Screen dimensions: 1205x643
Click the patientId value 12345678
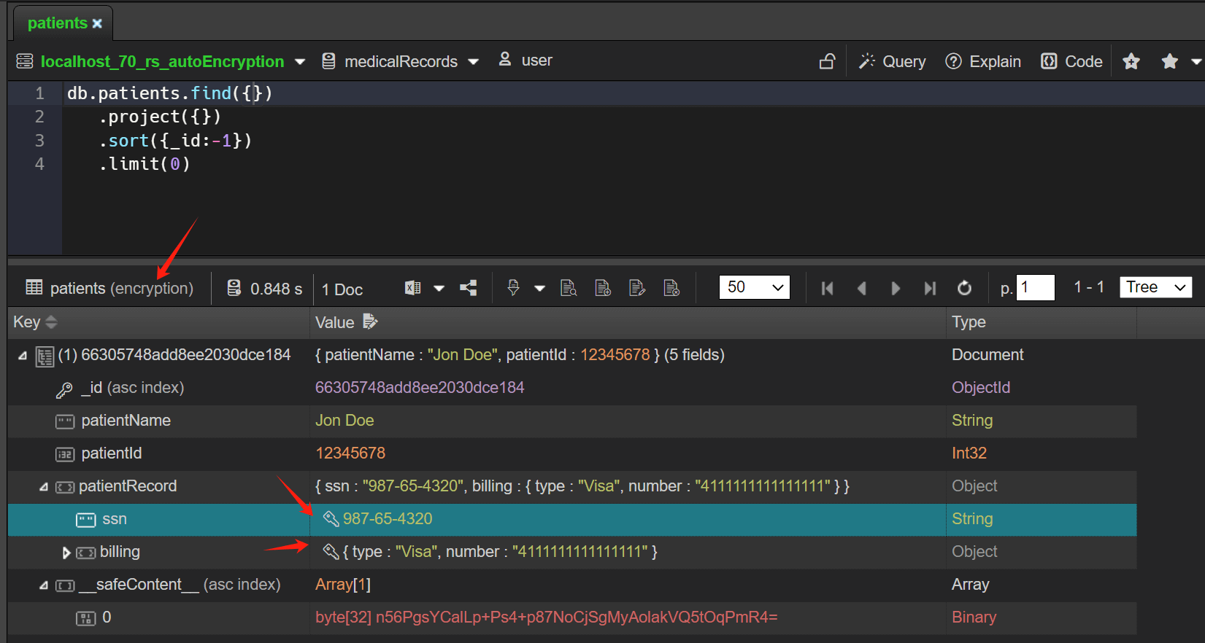click(x=350, y=453)
